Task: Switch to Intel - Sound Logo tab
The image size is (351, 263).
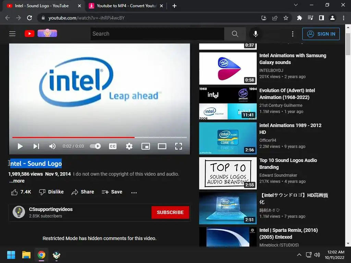Action: [x=41, y=6]
